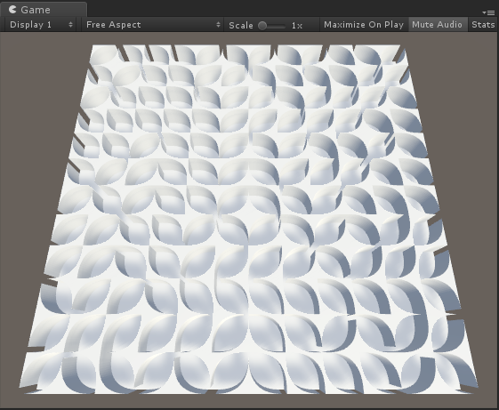Screen dimensions: 499x410
Task: Click the 1x scale value
Action: point(296,26)
